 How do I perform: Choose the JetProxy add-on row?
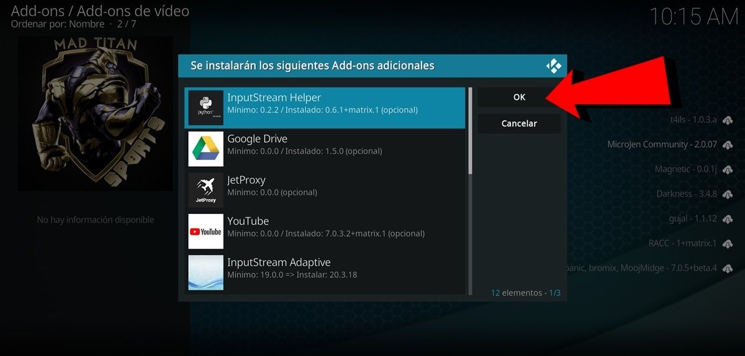tap(325, 190)
